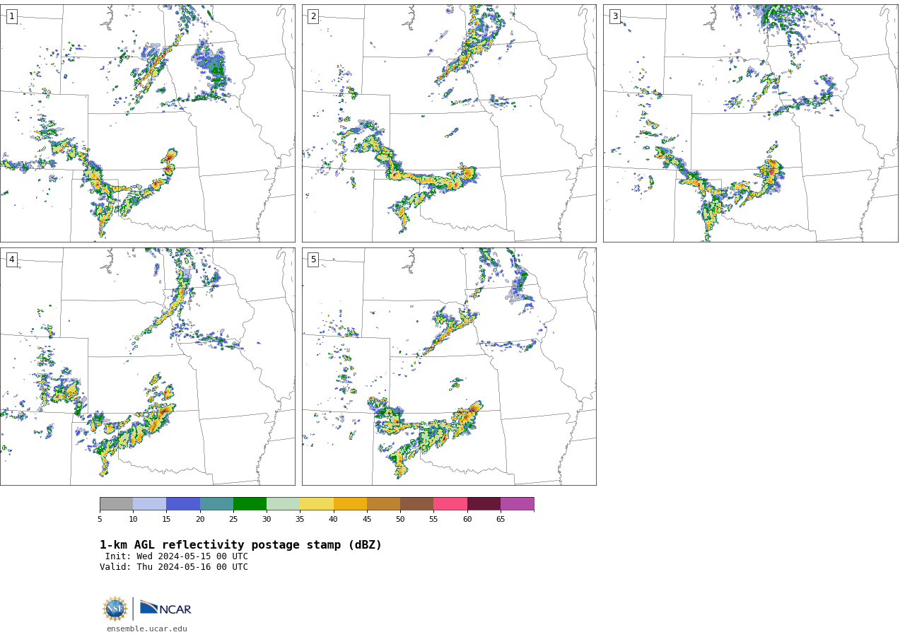Open ensemble member 2 reflectivity panel
The height and width of the screenshot is (637, 905).
[x=449, y=123]
